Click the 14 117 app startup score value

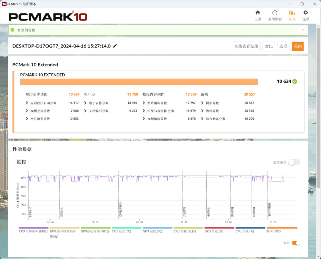(74, 103)
